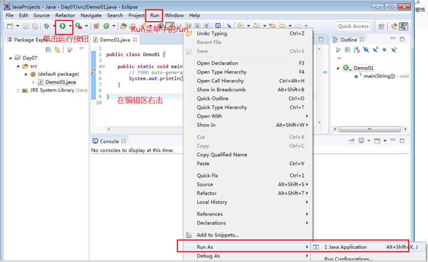Collapse the src folder node

click(x=18, y=66)
